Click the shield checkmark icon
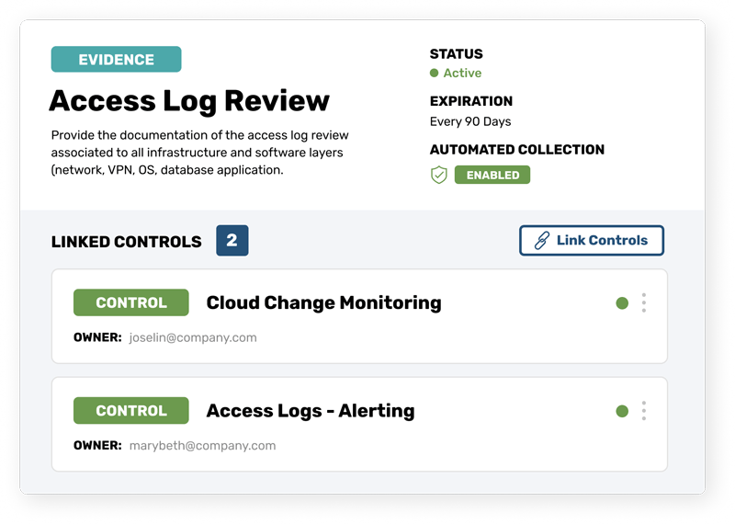This screenshot has height=524, width=735. [439, 175]
